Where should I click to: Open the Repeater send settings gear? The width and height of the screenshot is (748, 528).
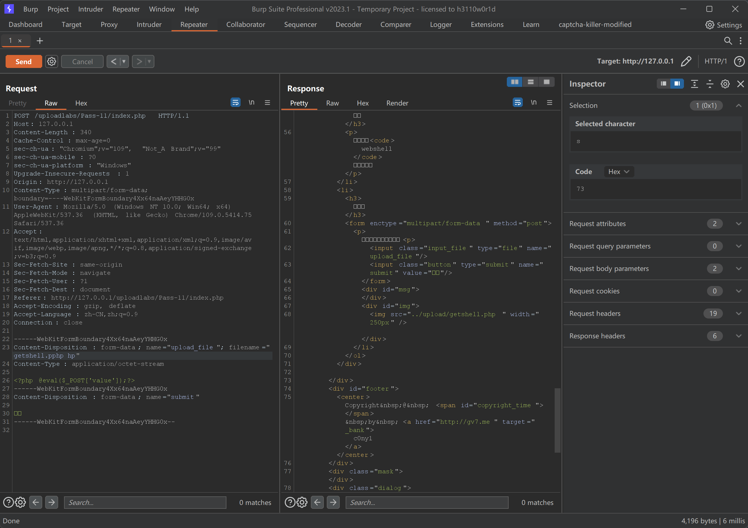pyautogui.click(x=51, y=61)
